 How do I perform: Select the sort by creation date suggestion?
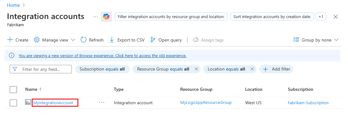[x=272, y=17]
